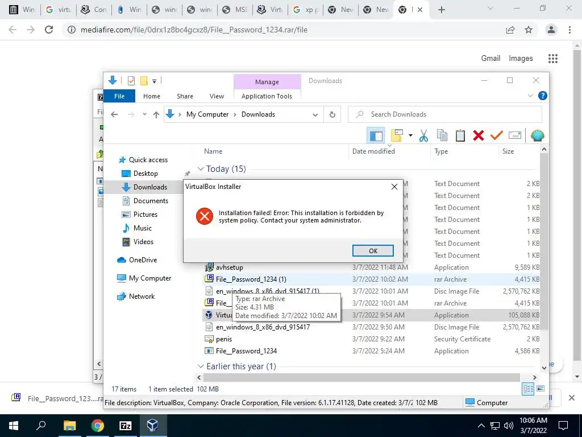Screen dimensions: 582x437
Task: Open the File ribbon tab
Action: pyautogui.click(x=119, y=96)
